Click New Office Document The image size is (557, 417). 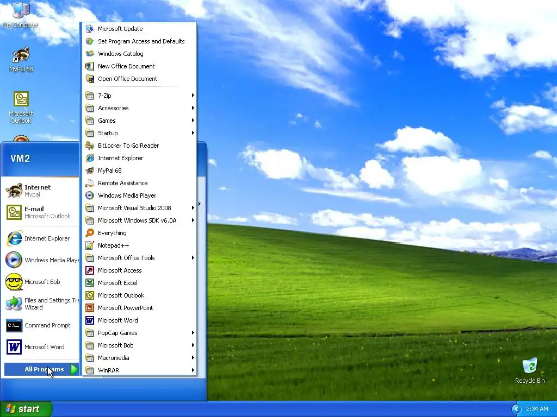(139, 66)
